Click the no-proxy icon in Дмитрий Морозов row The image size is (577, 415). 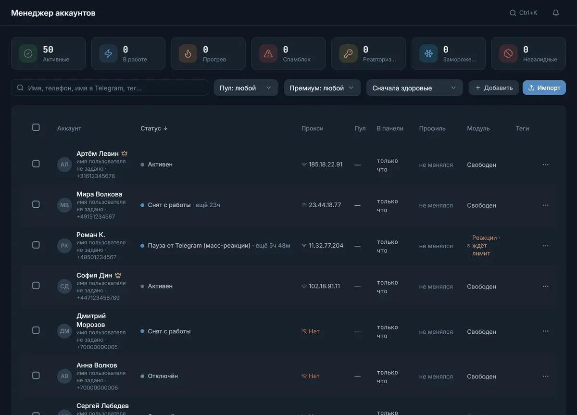[x=304, y=331]
